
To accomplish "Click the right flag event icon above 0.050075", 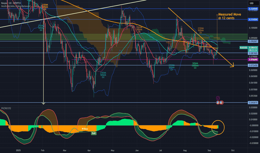I will (x=221, y=102).
